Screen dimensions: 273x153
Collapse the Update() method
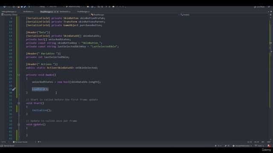pyautogui.click(x=19, y=125)
